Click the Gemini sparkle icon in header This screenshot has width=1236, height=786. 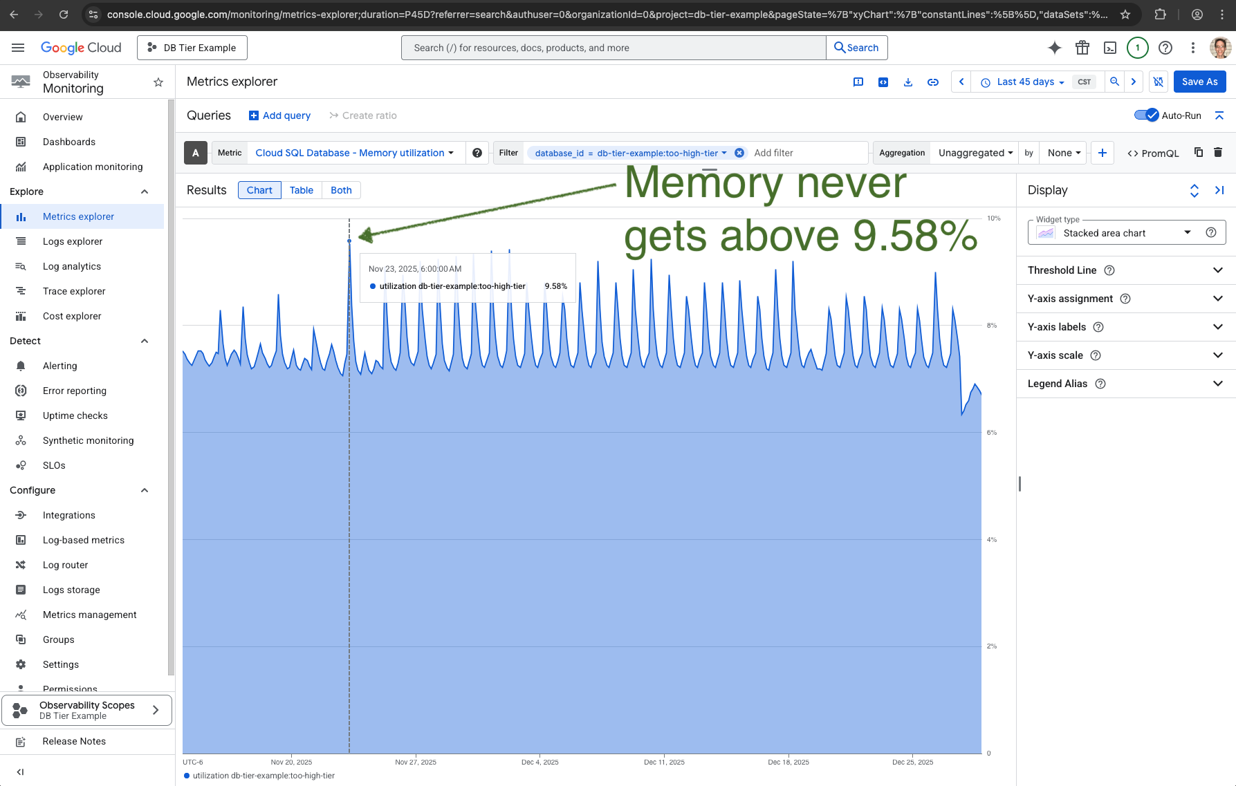click(x=1054, y=48)
